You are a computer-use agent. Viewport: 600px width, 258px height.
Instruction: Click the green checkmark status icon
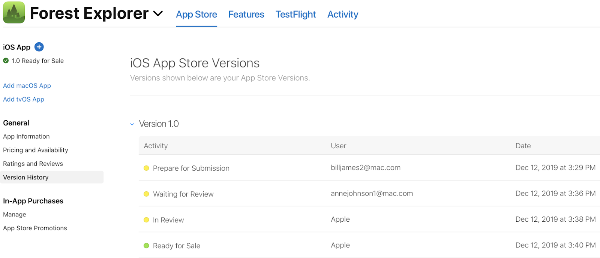tap(6, 61)
